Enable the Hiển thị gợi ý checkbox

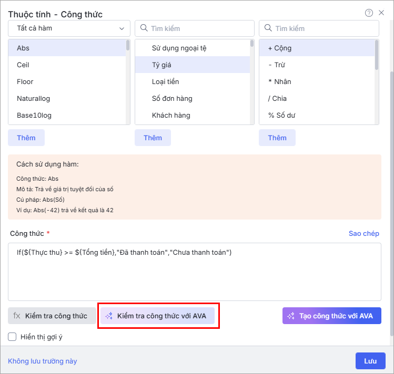click(x=12, y=337)
